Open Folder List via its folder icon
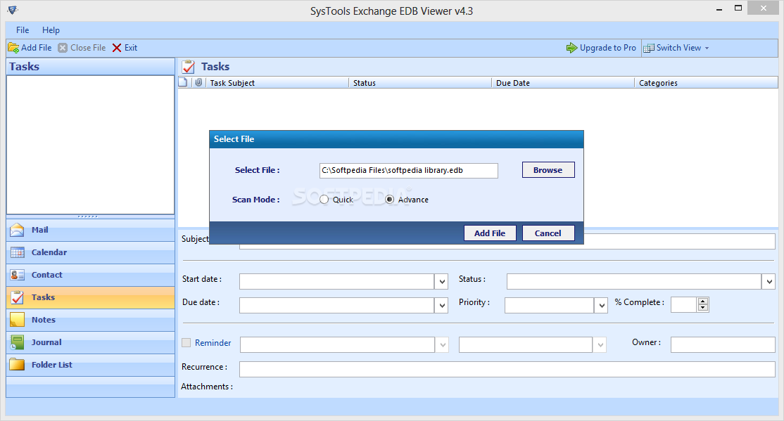Screen dimensions: 784x421 point(17,365)
